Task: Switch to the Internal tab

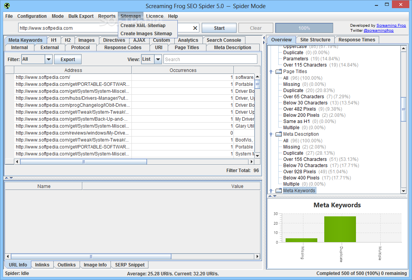Action: [19, 48]
